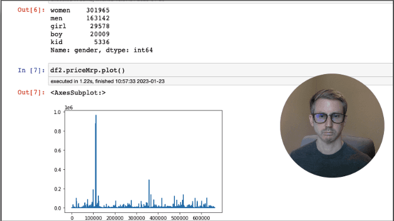394x221 pixels.
Task: Click the 0.6 y-axis tick label
Action: click(58, 150)
